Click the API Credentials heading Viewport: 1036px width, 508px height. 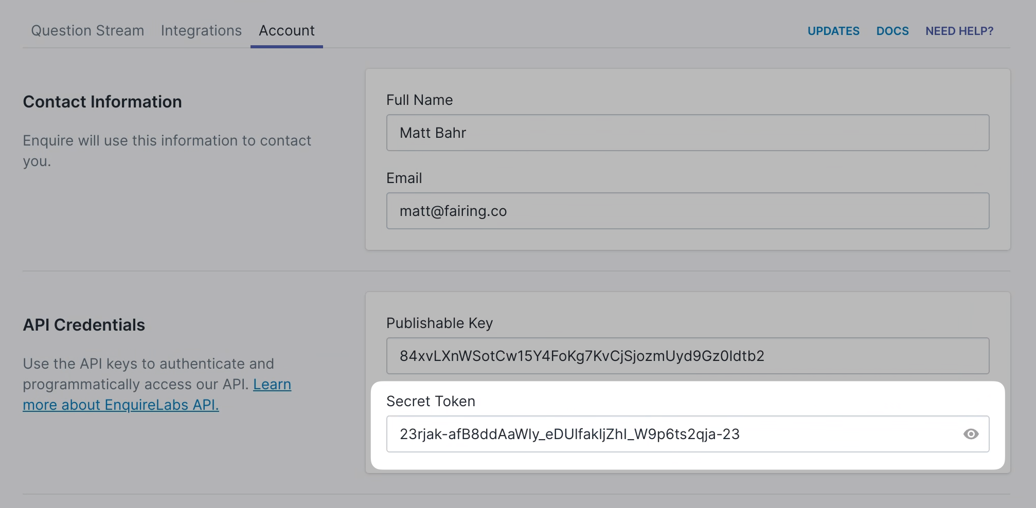click(84, 325)
